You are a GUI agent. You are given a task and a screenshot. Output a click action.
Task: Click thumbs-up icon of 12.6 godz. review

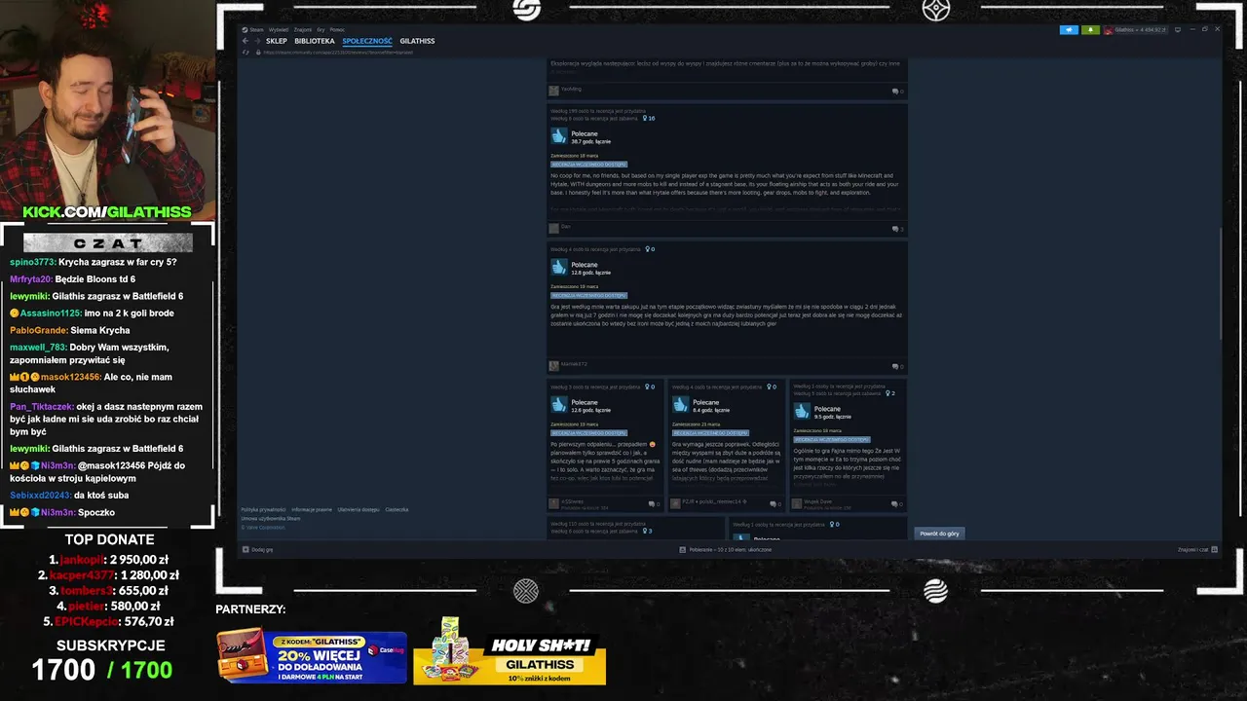tap(558, 405)
